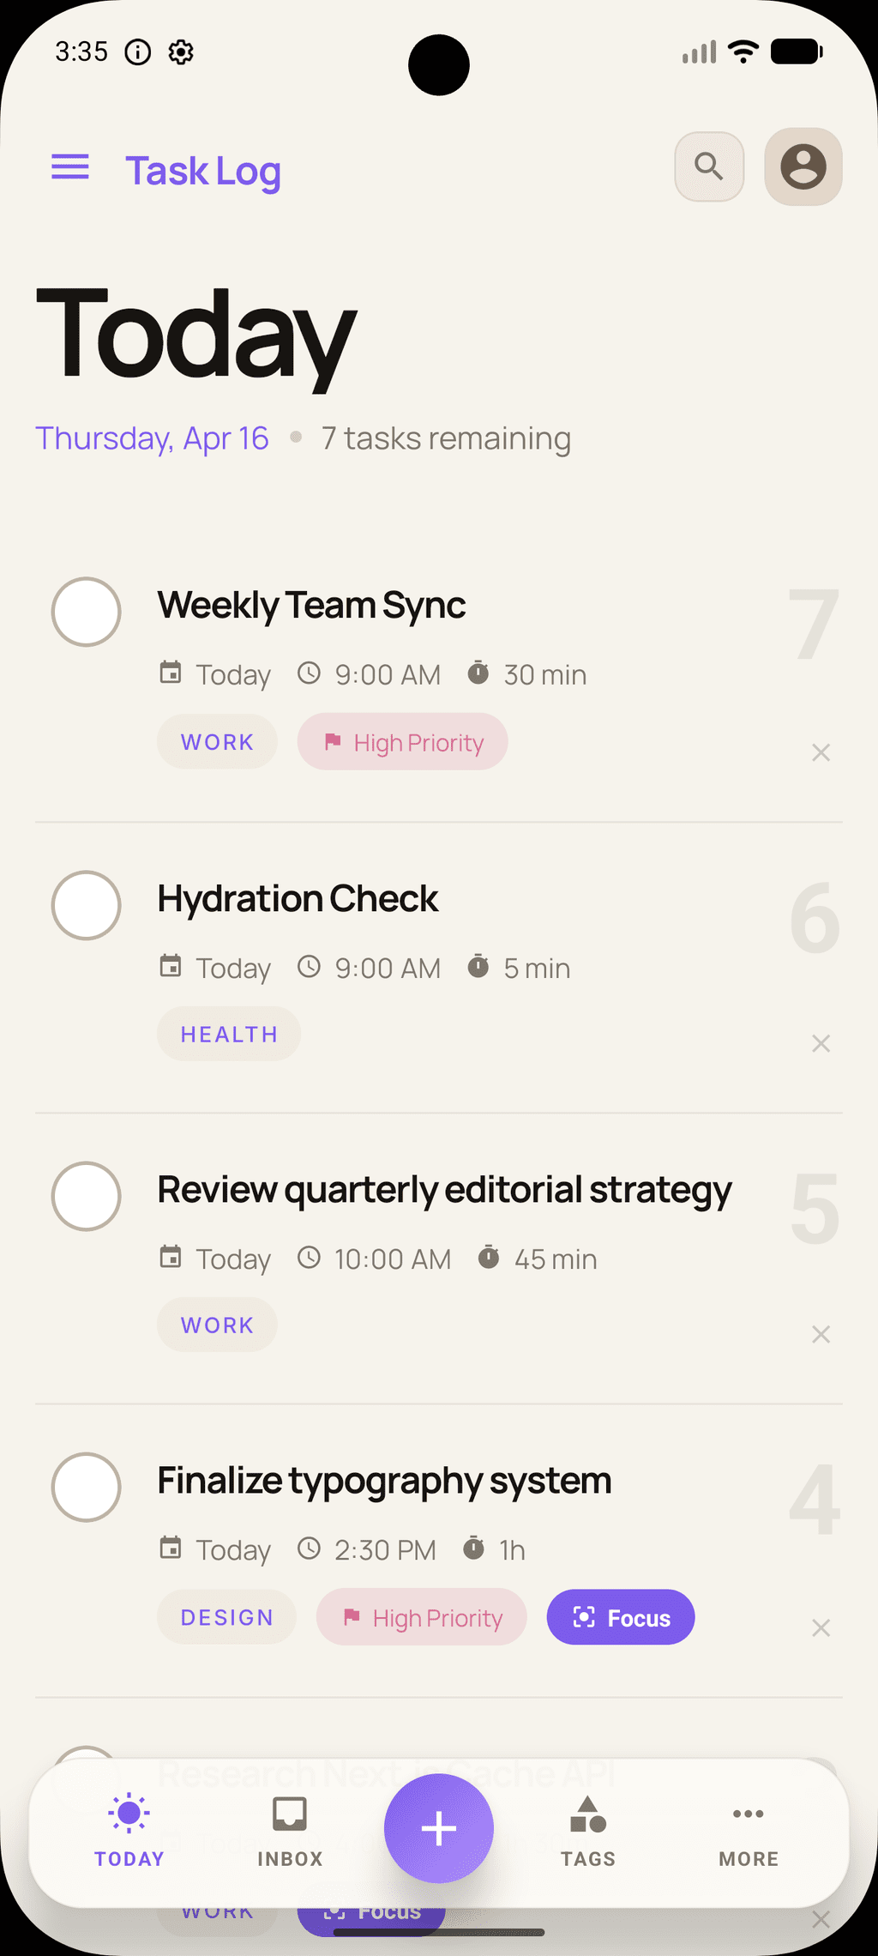Start Focus on Finalize typography system
This screenshot has height=1956, width=878.
pos(621,1617)
